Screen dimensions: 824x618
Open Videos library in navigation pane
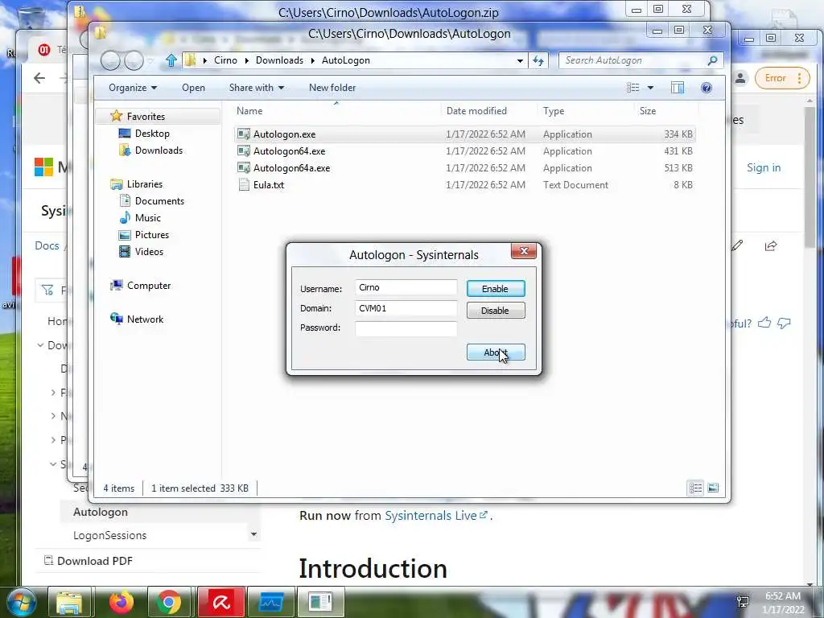point(149,251)
